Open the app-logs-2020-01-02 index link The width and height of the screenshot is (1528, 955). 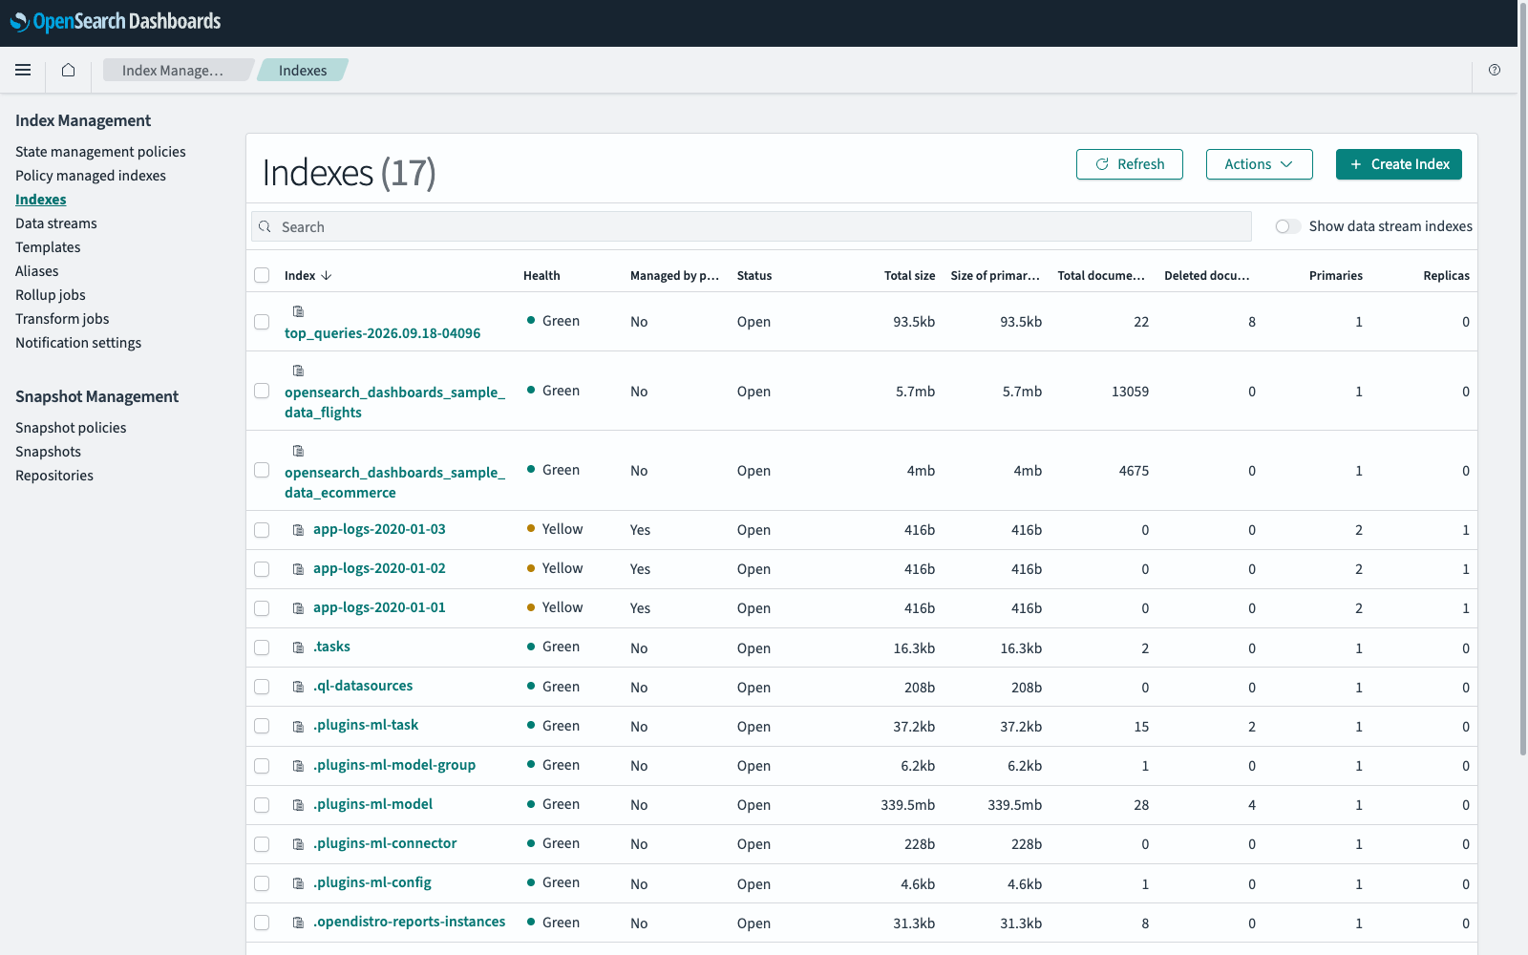click(379, 568)
